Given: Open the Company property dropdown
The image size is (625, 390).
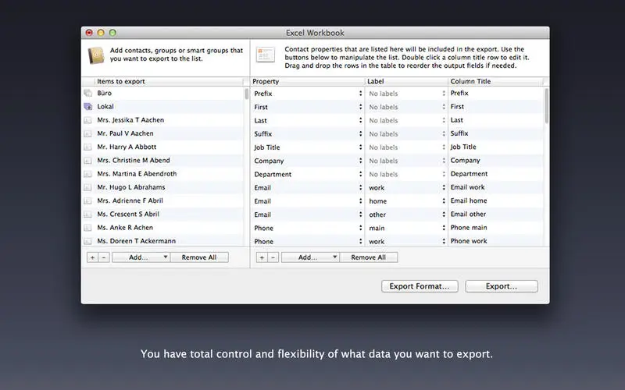Looking at the screenshot, I should pos(360,161).
